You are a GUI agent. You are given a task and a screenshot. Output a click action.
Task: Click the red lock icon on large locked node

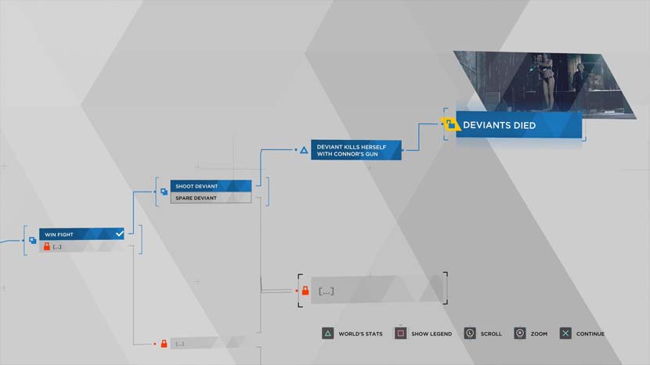tap(305, 291)
